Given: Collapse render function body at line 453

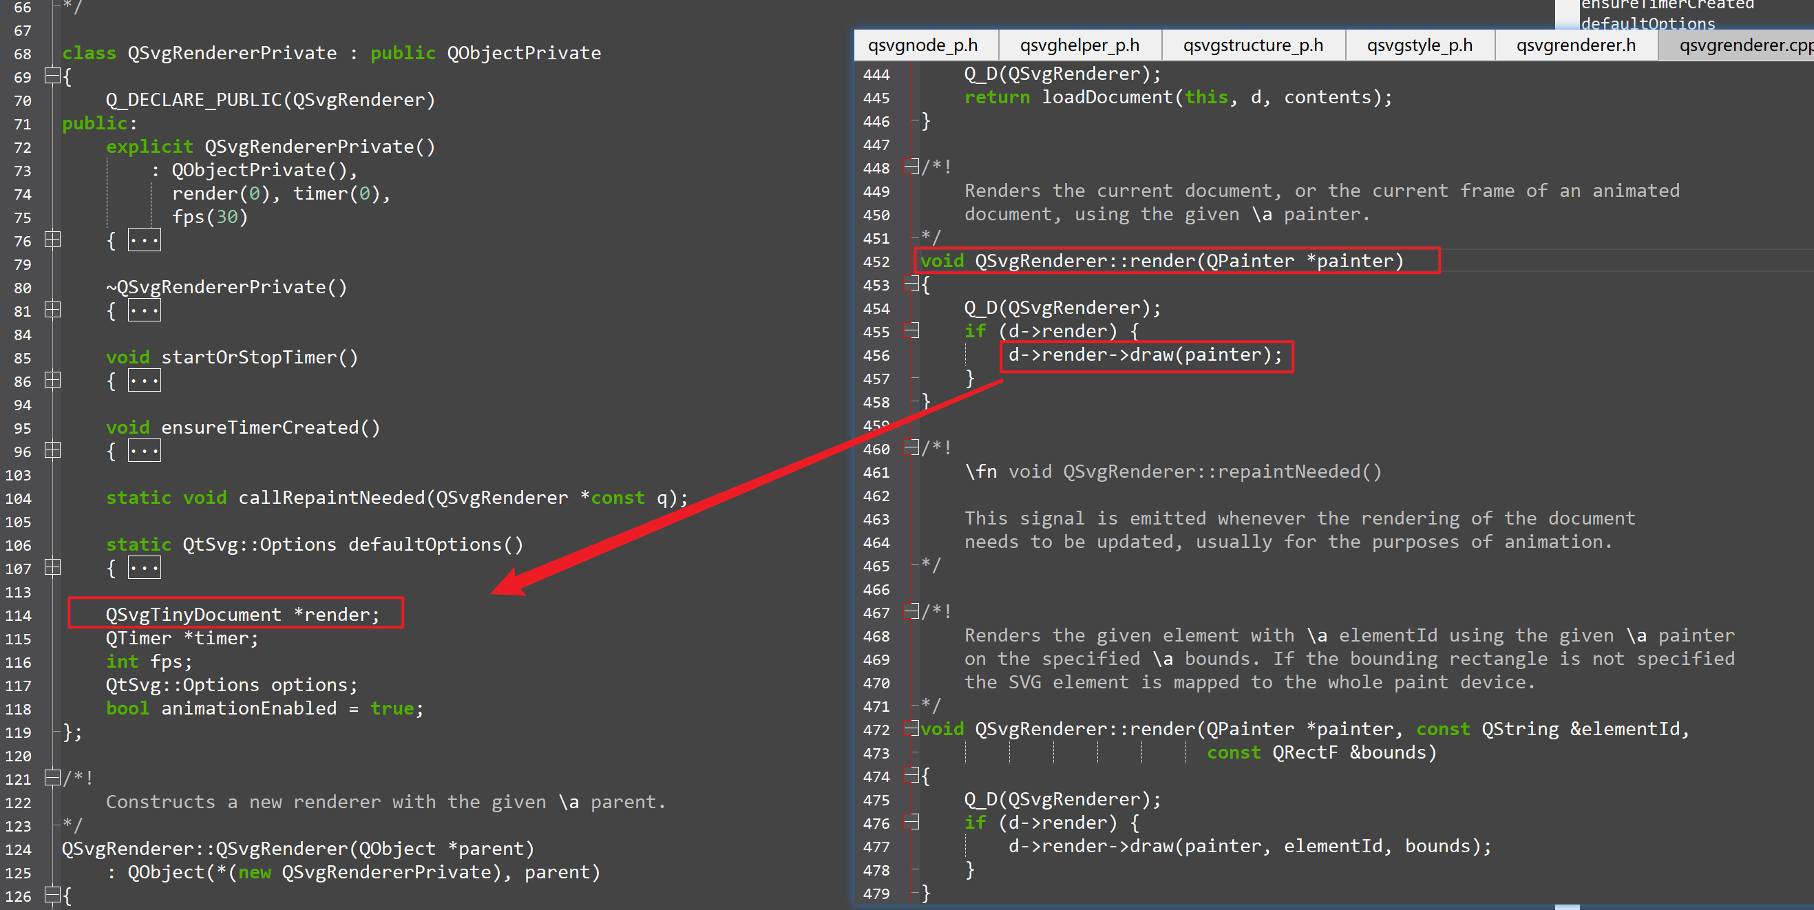Looking at the screenshot, I should 912,284.
